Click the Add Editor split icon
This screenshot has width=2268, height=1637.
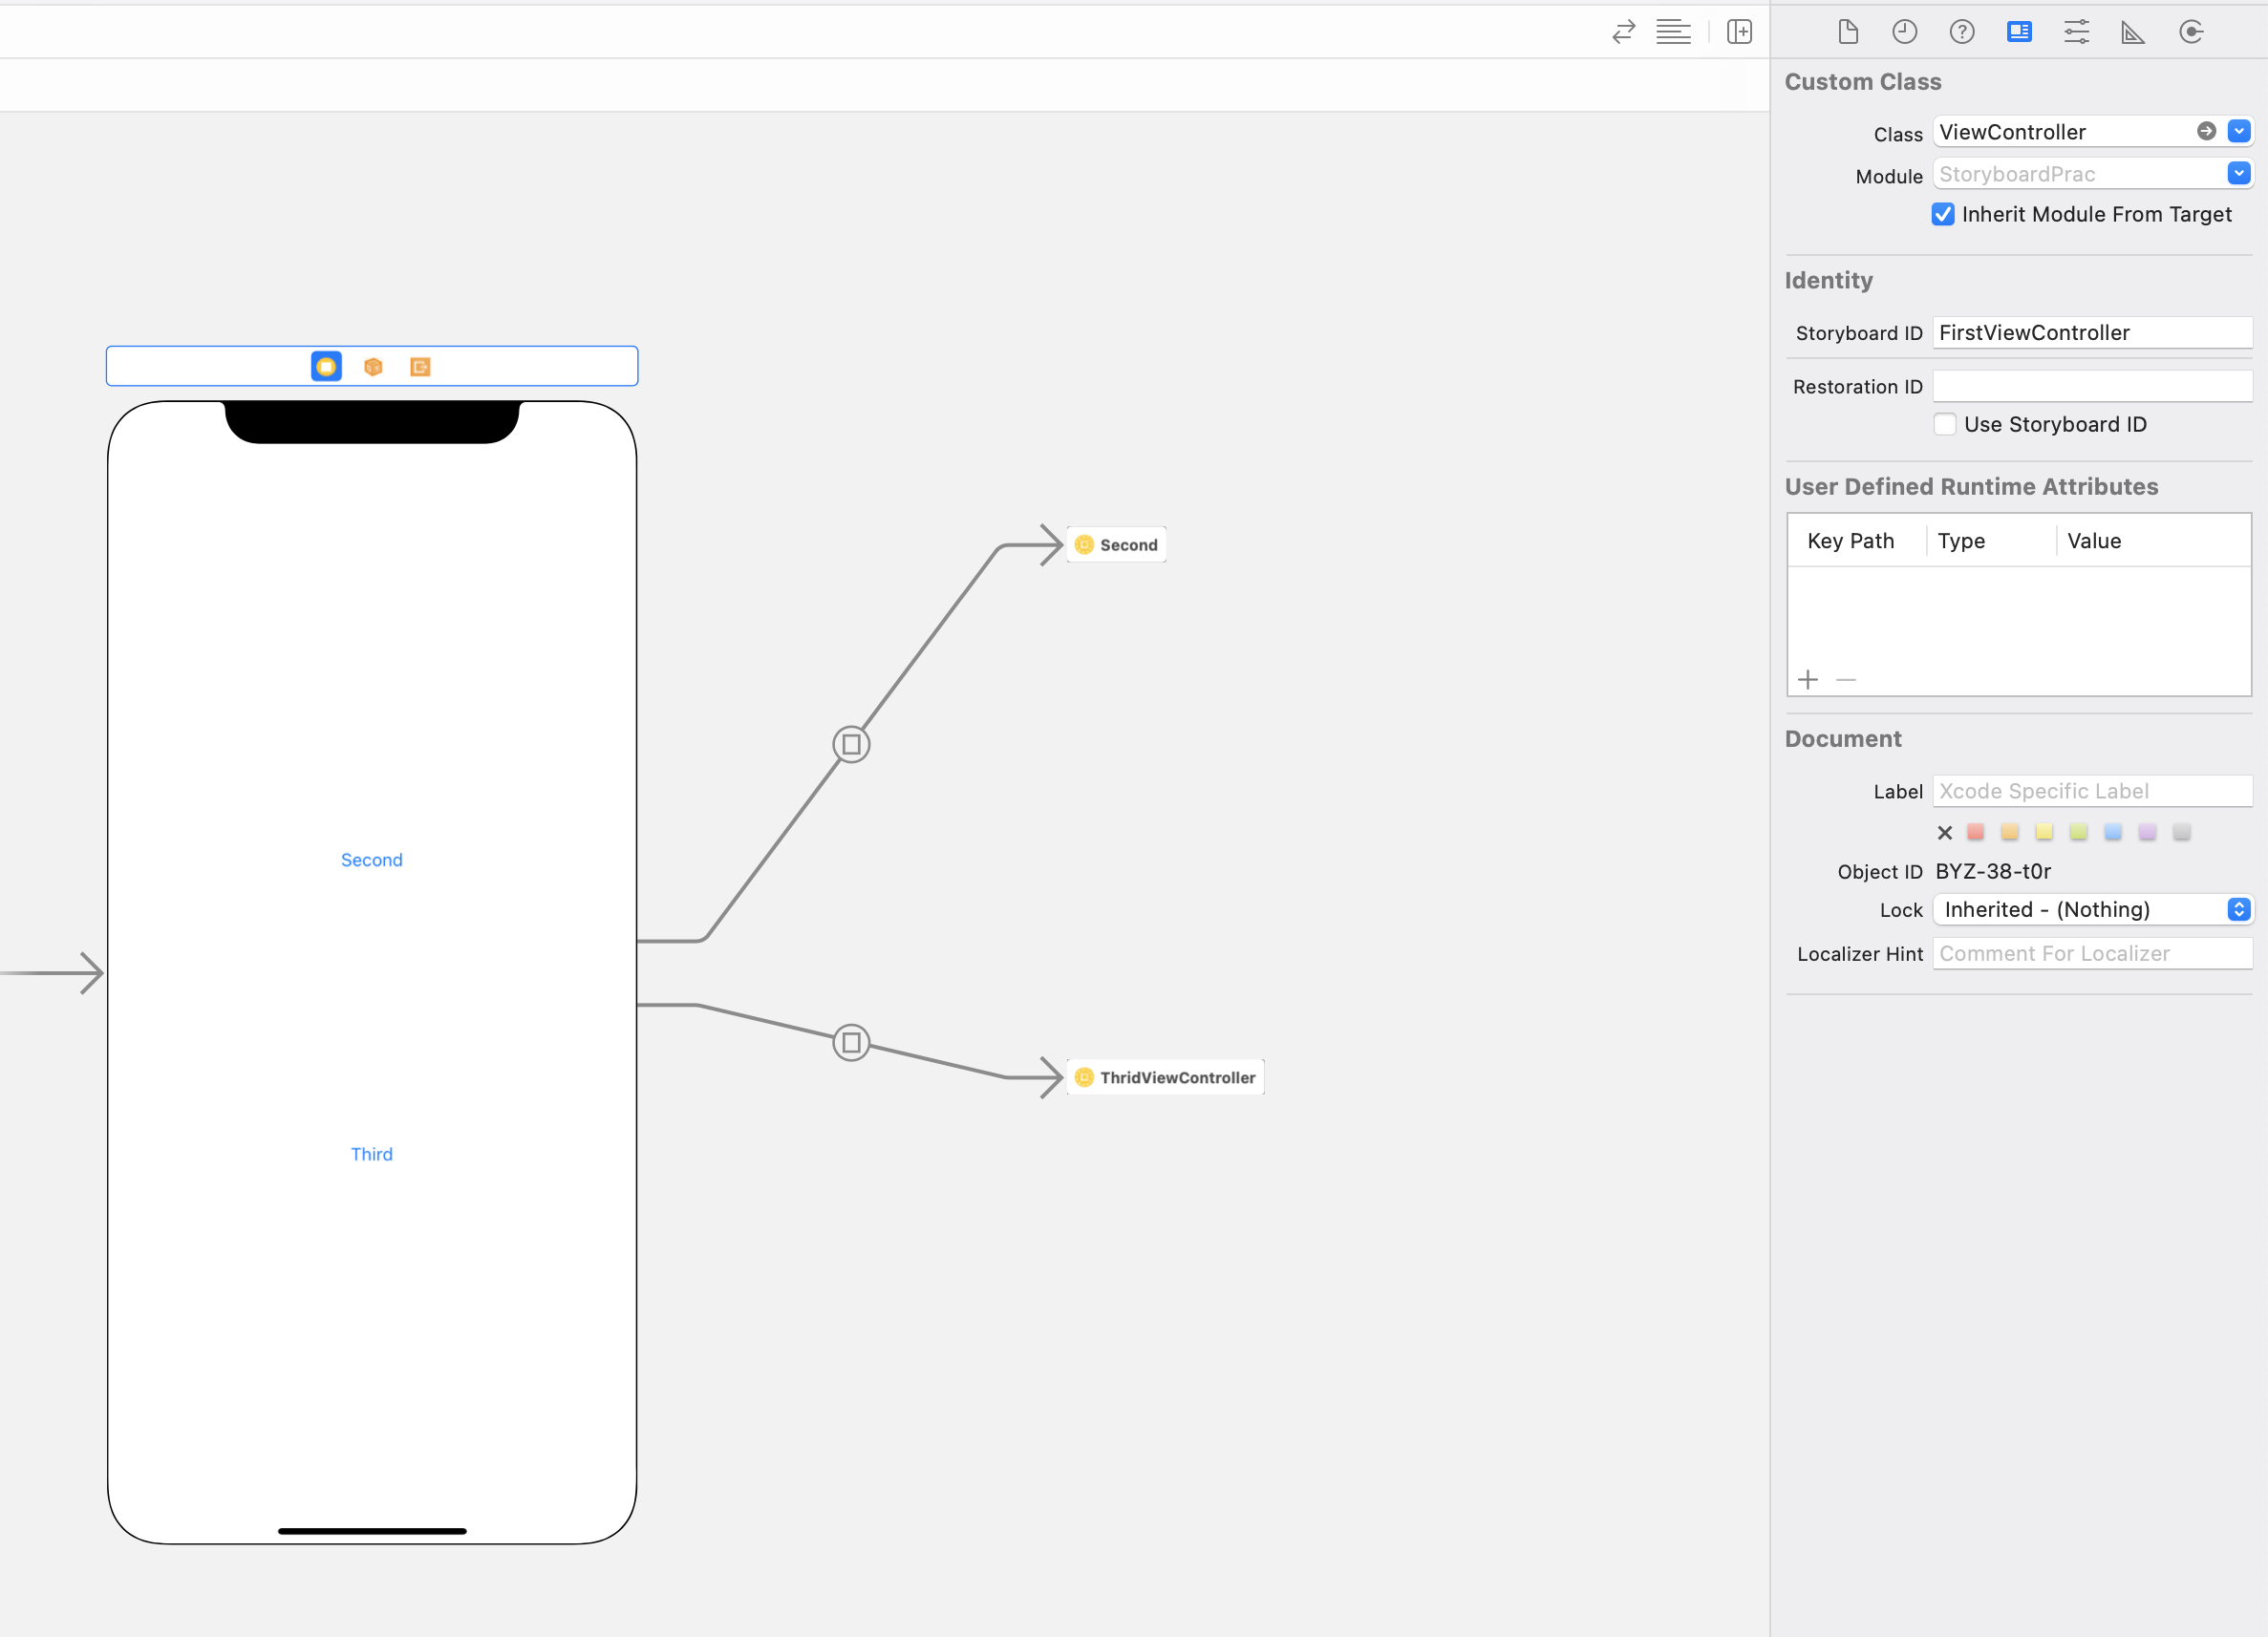[x=1739, y=32]
